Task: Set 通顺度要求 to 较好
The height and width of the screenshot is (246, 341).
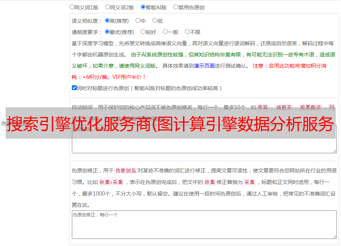Action: pos(143,32)
